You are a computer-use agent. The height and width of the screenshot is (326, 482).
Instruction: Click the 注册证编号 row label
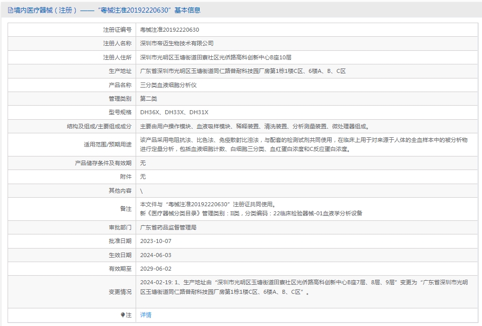[x=117, y=30]
